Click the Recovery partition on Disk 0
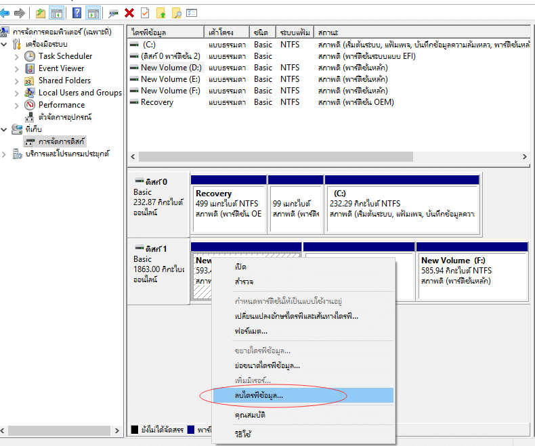The height and width of the screenshot is (446, 535). coord(228,204)
